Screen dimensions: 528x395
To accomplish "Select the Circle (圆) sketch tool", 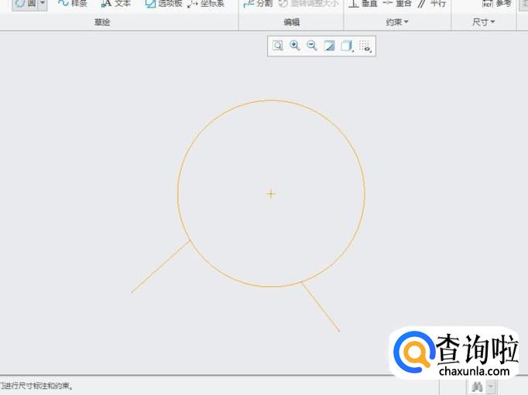I will click(x=25, y=4).
